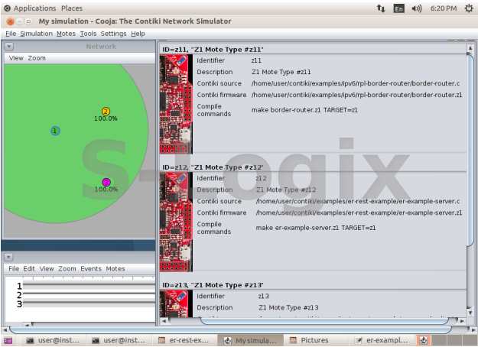Click the main window bottom horizontal scrollbar
478x347 pixels.
(230, 329)
